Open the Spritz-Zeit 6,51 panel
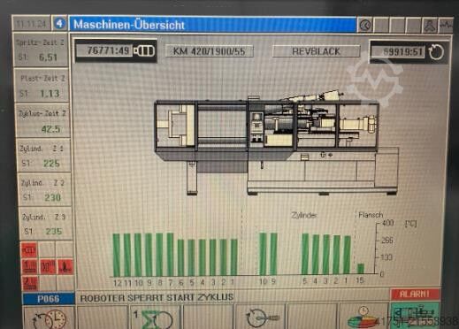Image resolution: width=459 pixels, height=329 pixels. click(x=41, y=50)
